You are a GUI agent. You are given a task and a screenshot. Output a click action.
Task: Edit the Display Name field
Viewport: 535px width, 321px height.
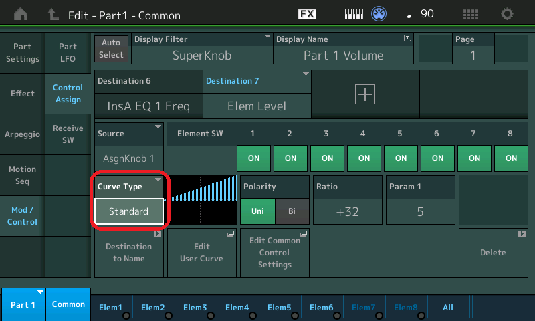pyautogui.click(x=343, y=55)
